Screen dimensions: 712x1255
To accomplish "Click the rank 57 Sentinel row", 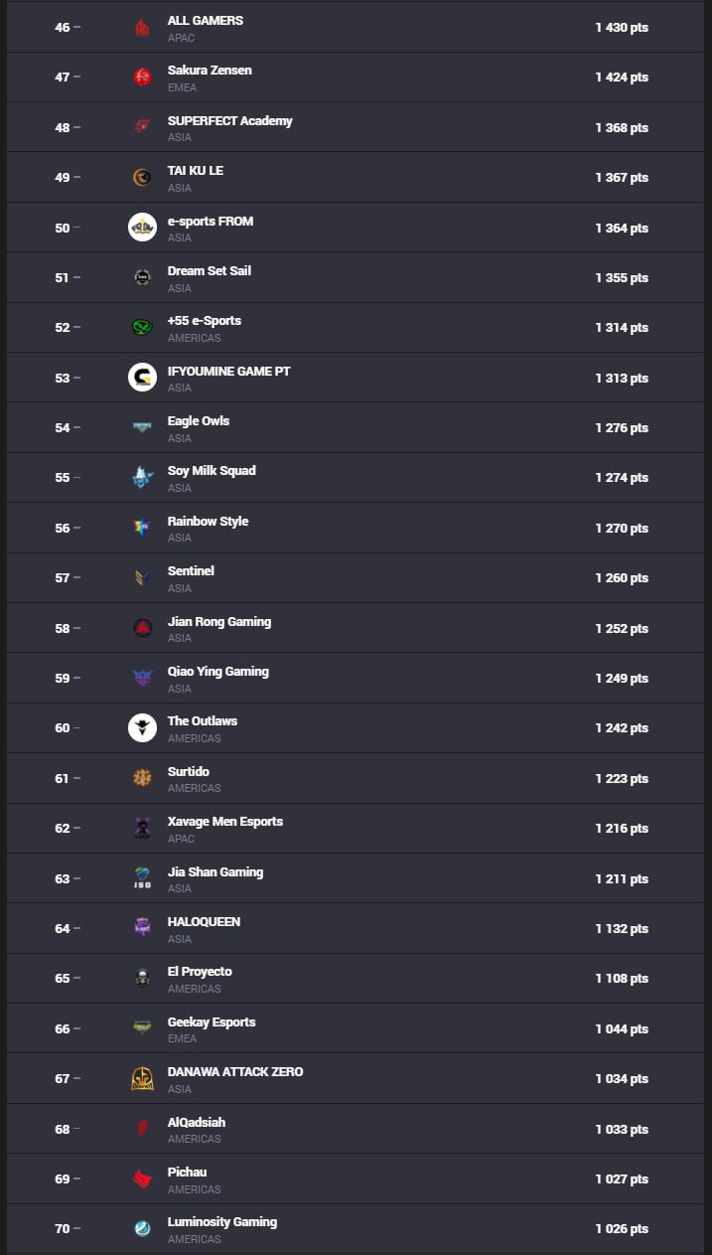I will click(x=356, y=578).
